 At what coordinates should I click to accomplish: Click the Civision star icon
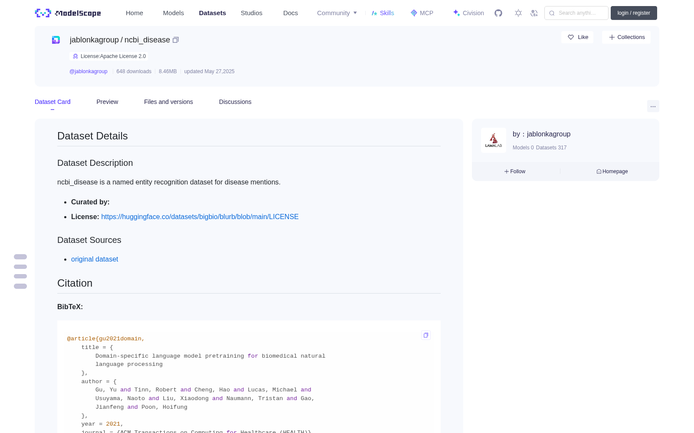456,13
